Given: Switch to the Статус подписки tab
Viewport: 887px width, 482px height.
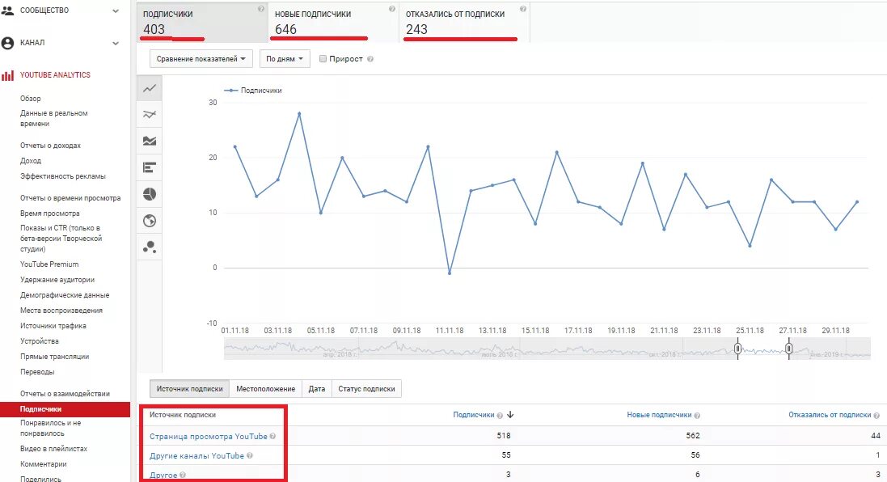Looking at the screenshot, I should click(x=366, y=389).
